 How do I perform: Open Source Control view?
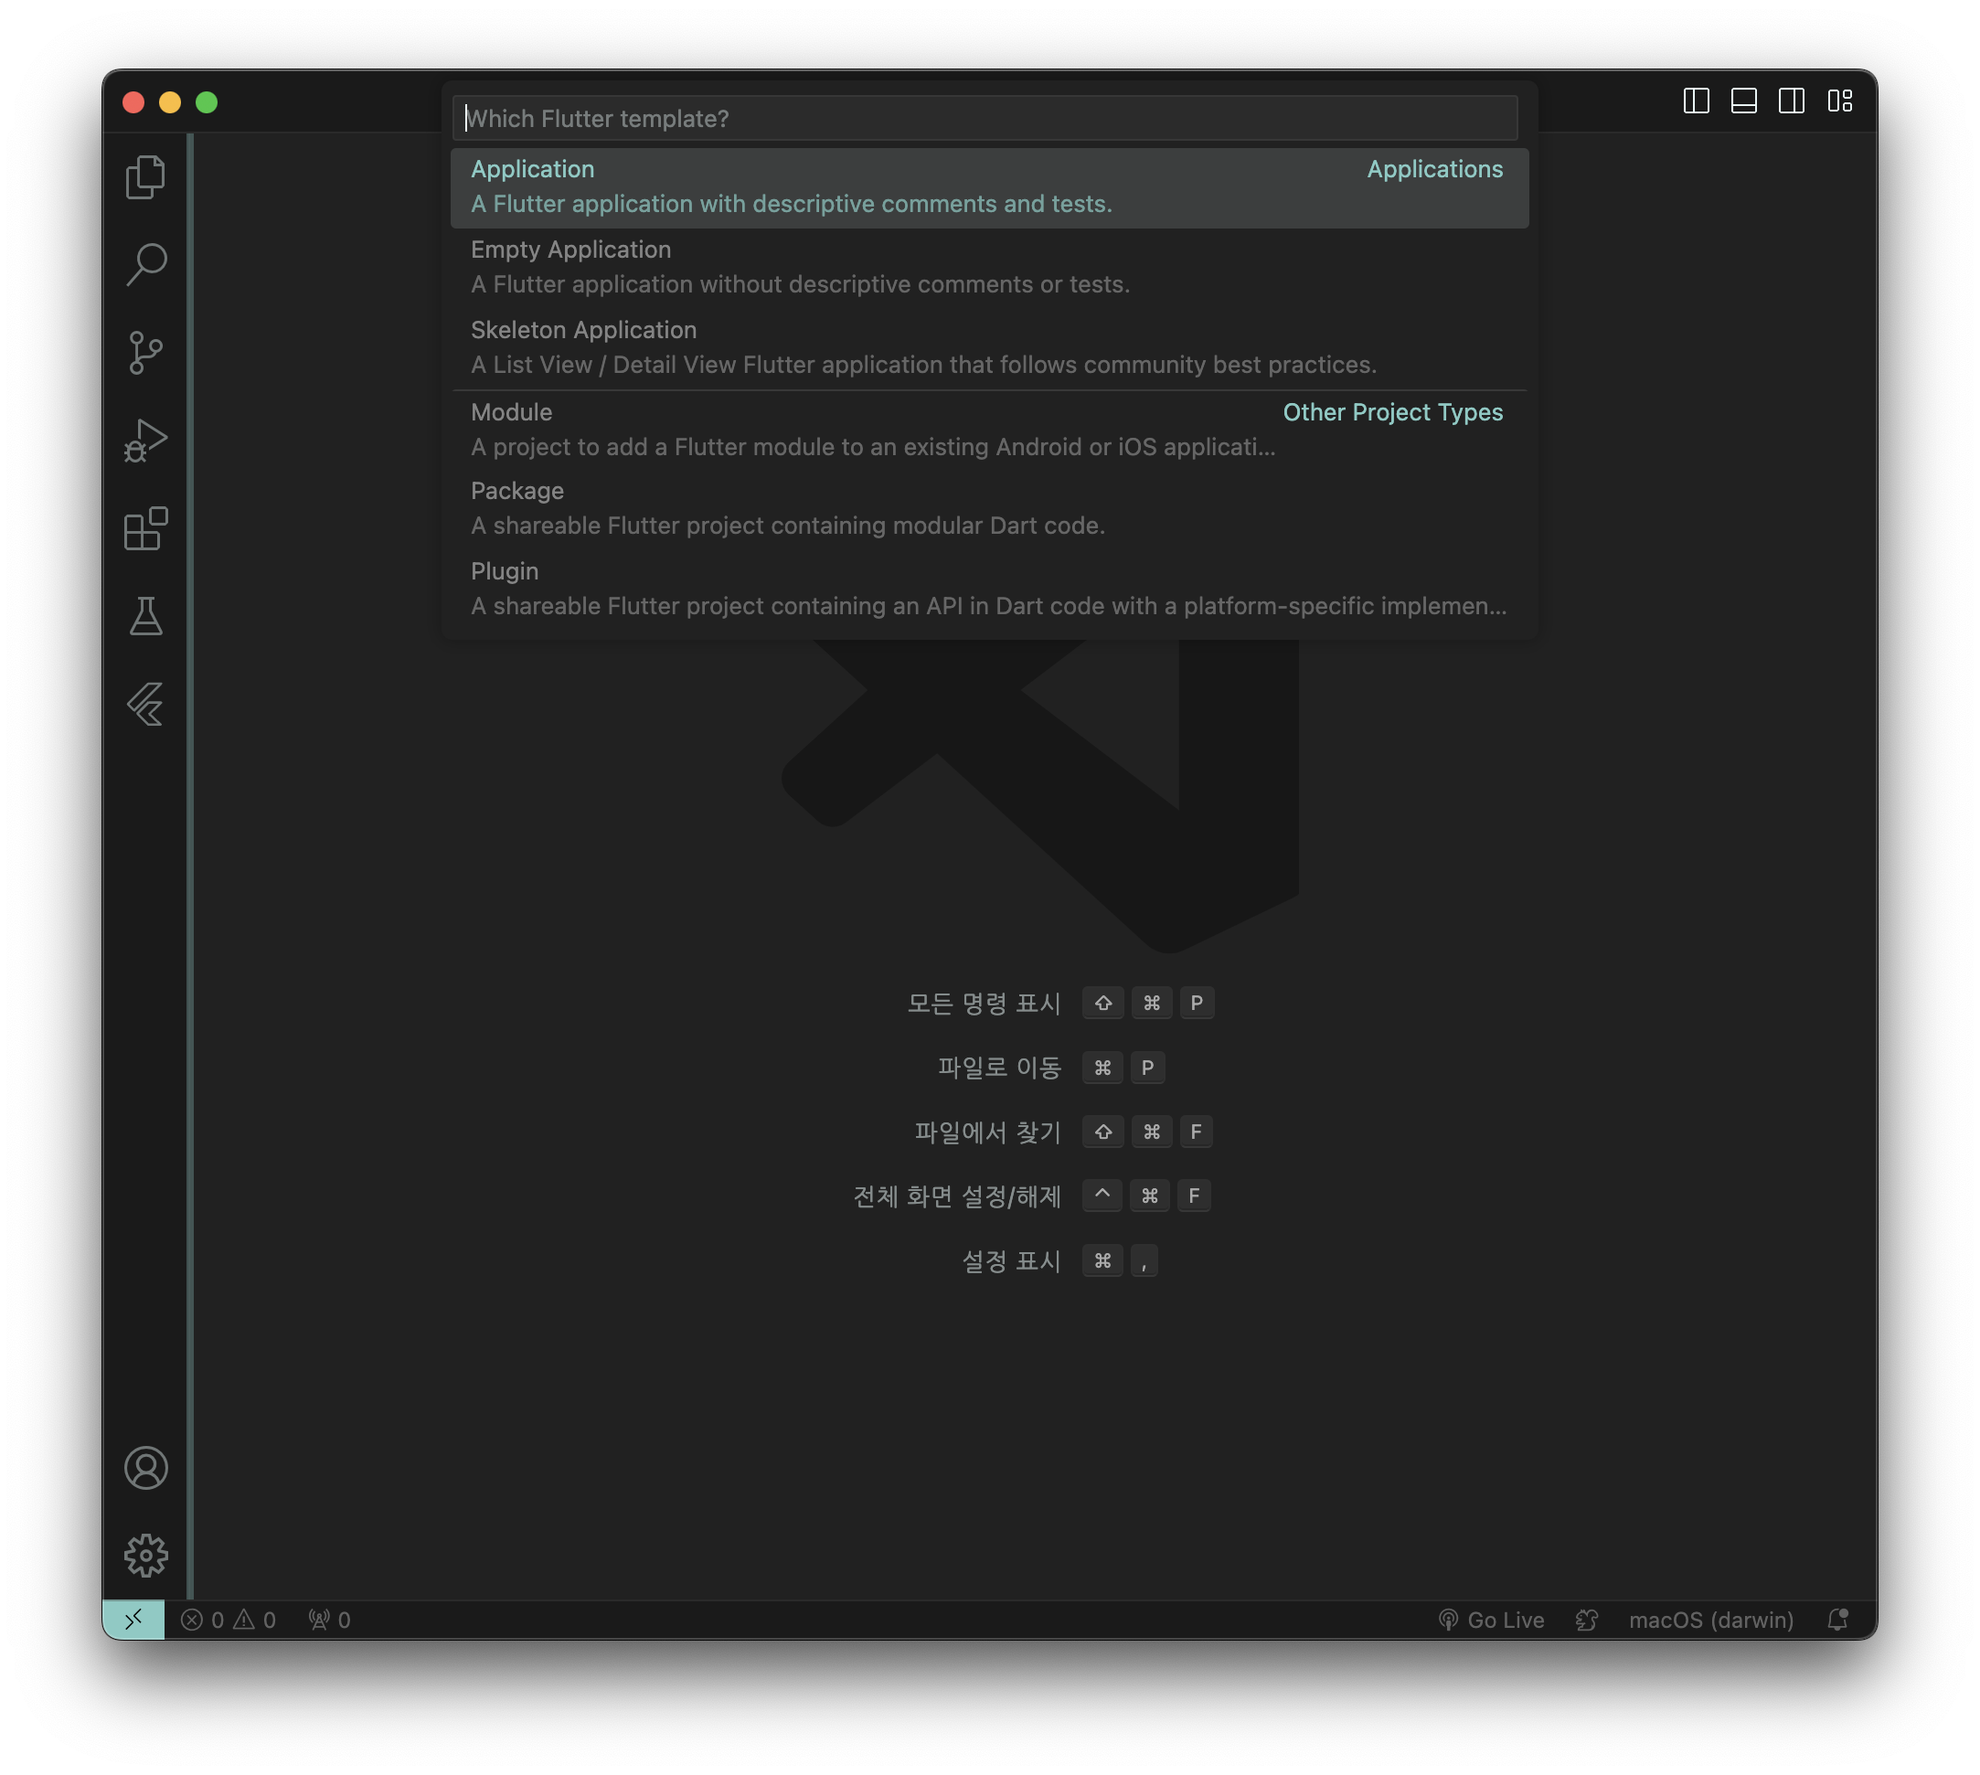(145, 352)
